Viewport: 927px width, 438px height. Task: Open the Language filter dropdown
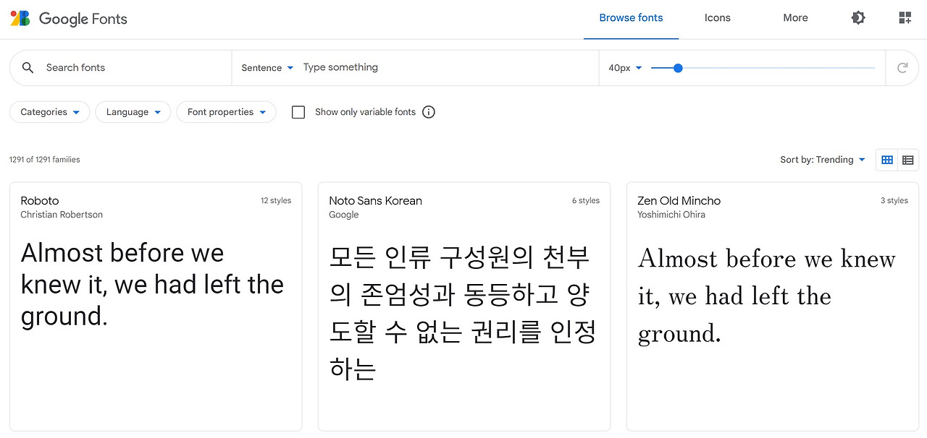coord(133,112)
